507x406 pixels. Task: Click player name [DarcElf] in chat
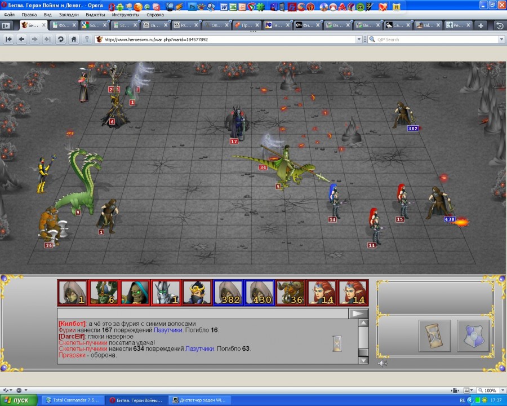72,337
